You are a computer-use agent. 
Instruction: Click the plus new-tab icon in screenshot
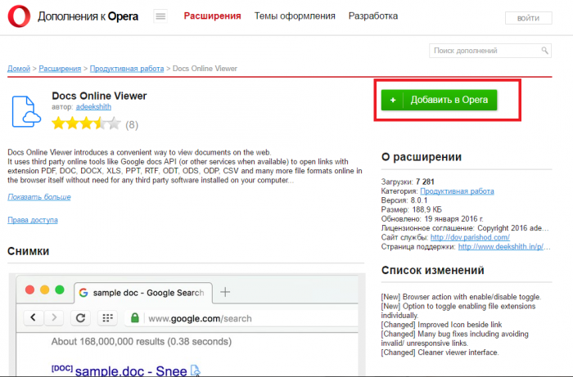pyautogui.click(x=226, y=292)
